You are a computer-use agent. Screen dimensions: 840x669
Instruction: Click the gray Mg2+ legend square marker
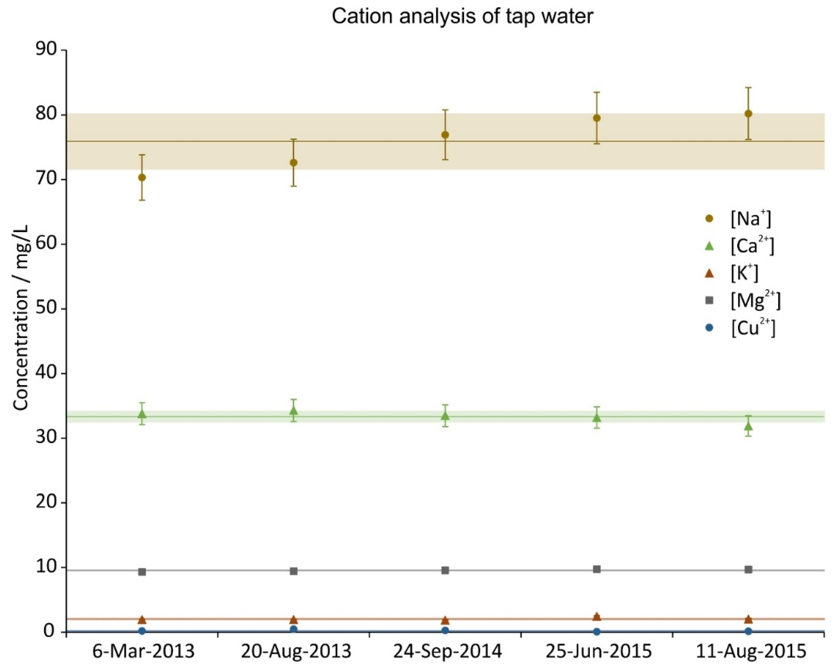tap(710, 300)
